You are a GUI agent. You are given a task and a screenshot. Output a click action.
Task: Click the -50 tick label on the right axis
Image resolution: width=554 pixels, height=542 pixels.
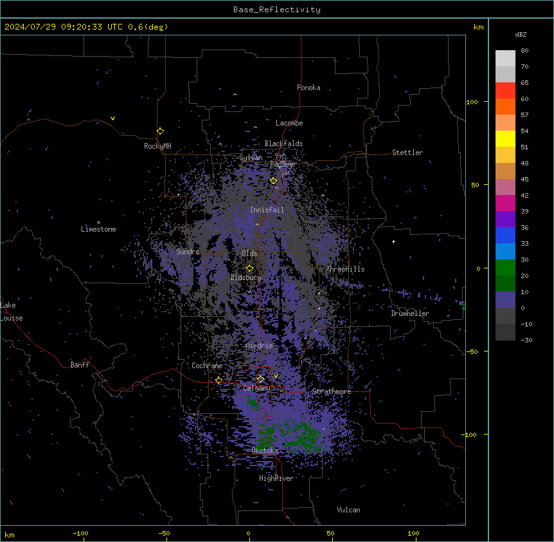472,351
